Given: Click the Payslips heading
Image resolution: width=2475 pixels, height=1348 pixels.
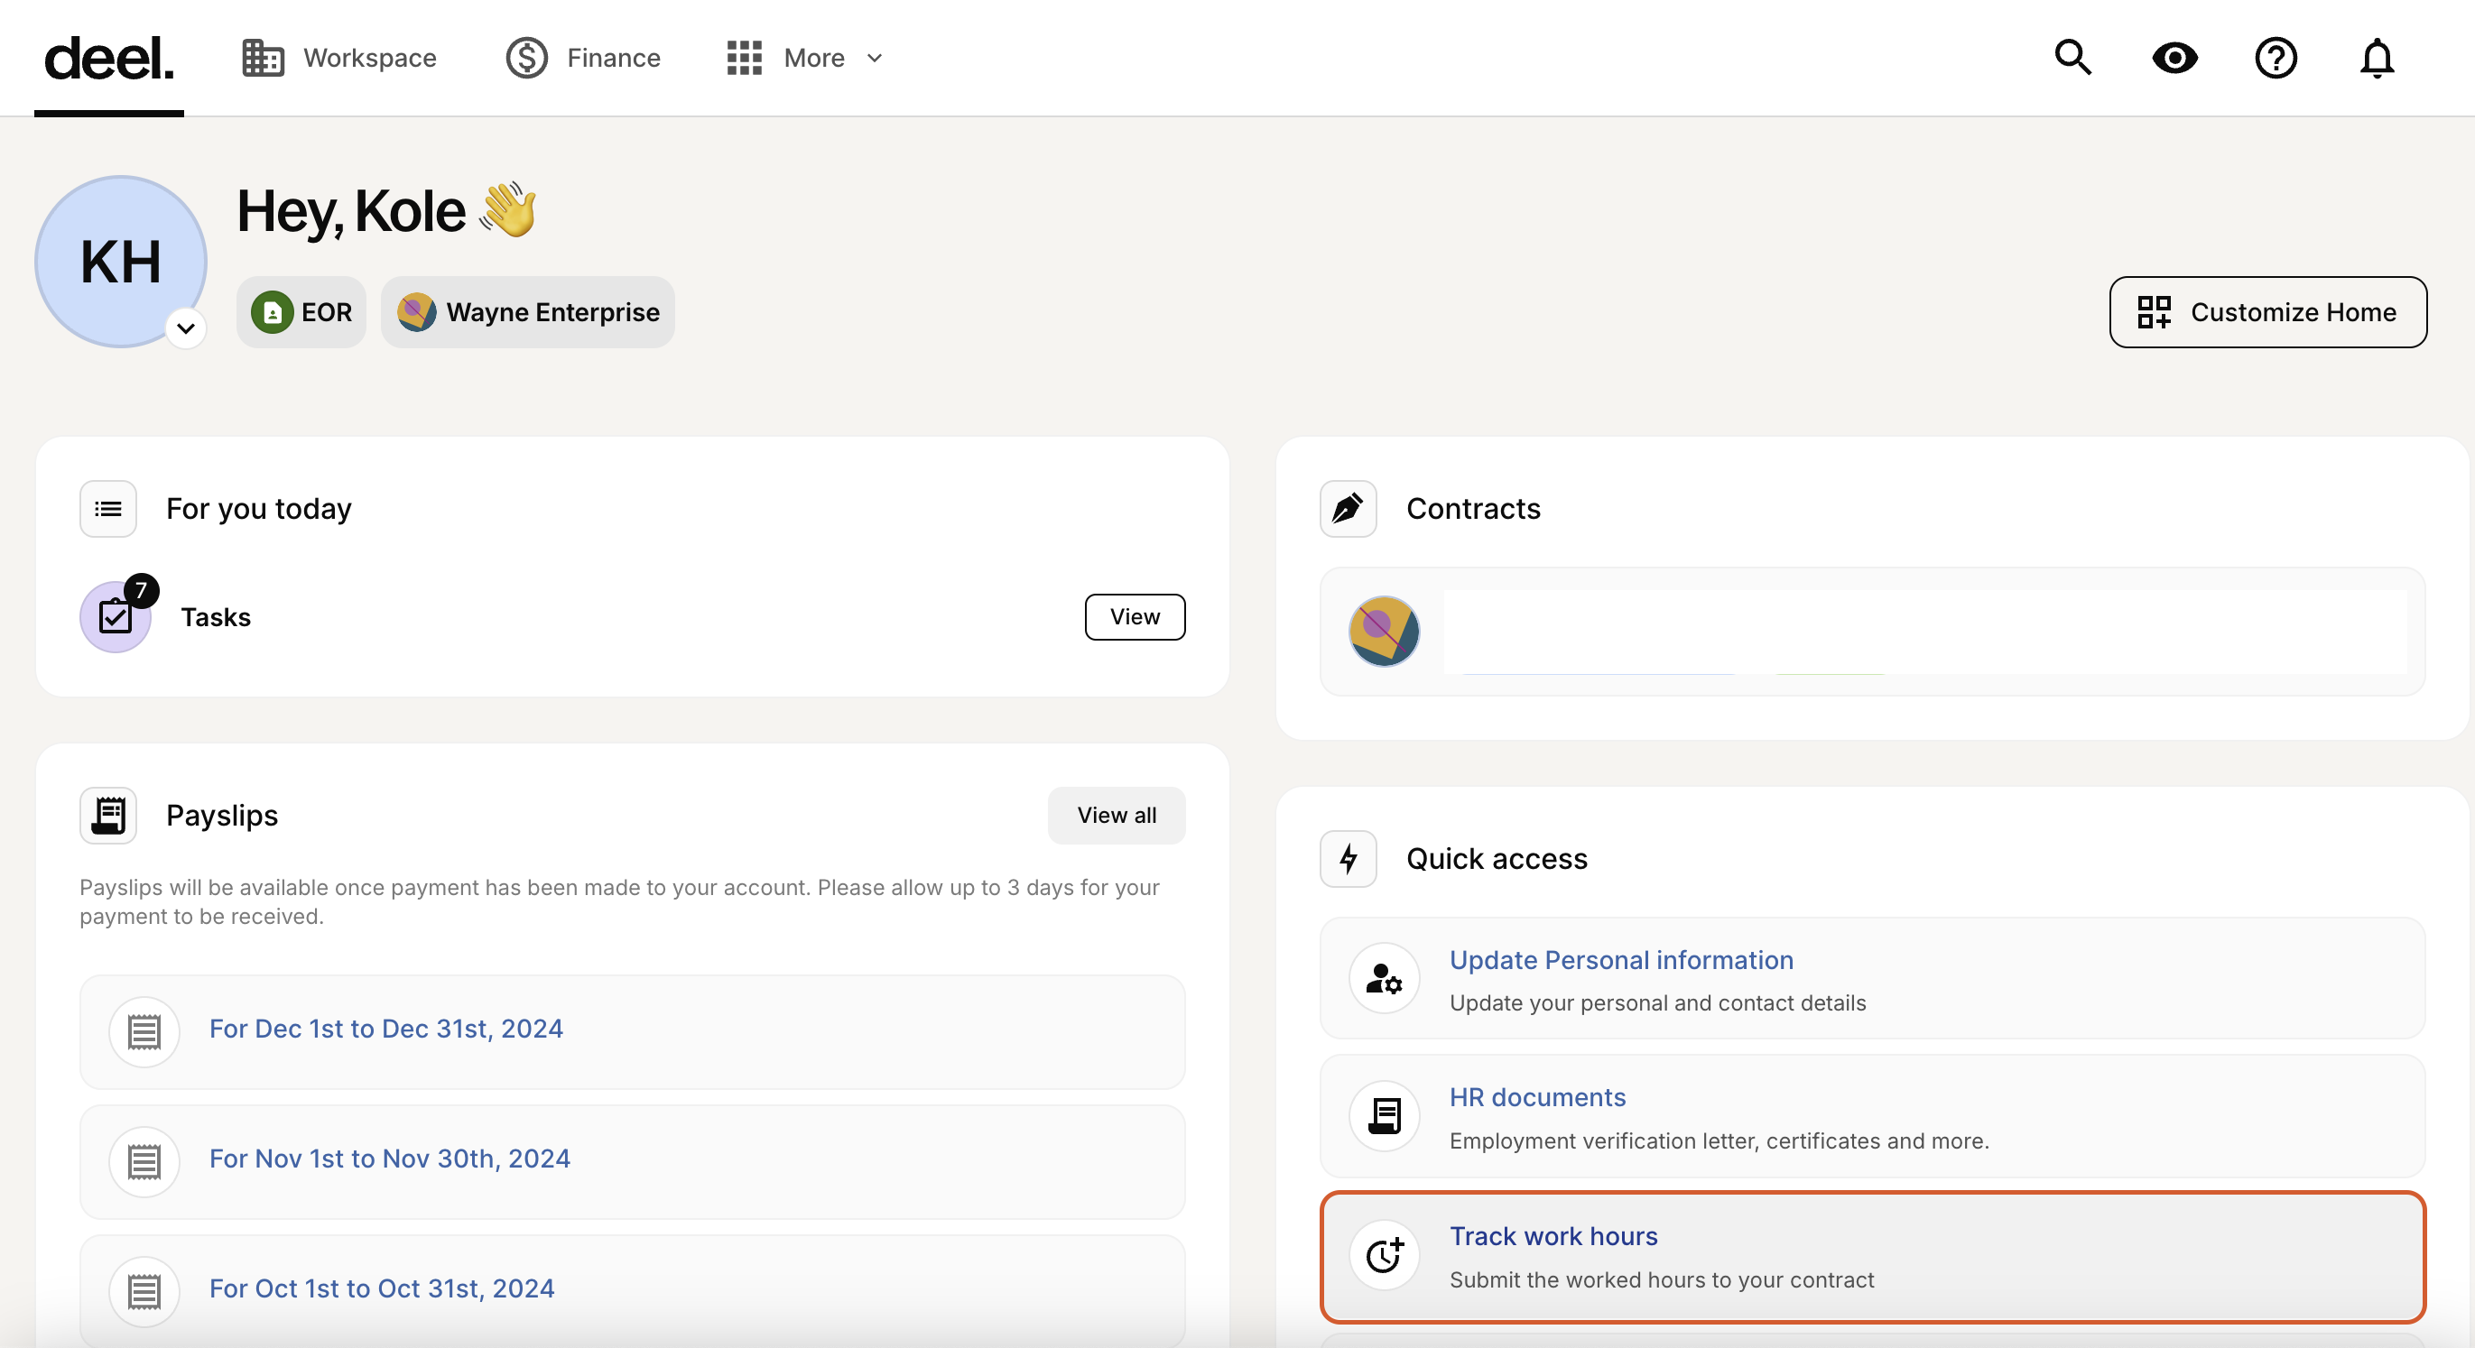Looking at the screenshot, I should (x=222, y=815).
